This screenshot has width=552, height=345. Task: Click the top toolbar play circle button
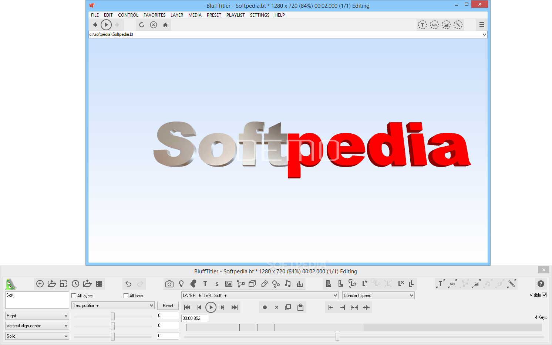106,25
